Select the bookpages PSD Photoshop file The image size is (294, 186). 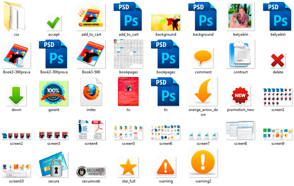tap(165, 54)
